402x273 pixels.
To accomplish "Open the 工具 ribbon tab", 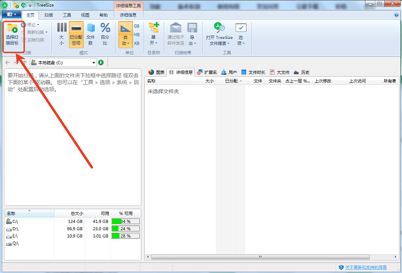I will tap(67, 14).
